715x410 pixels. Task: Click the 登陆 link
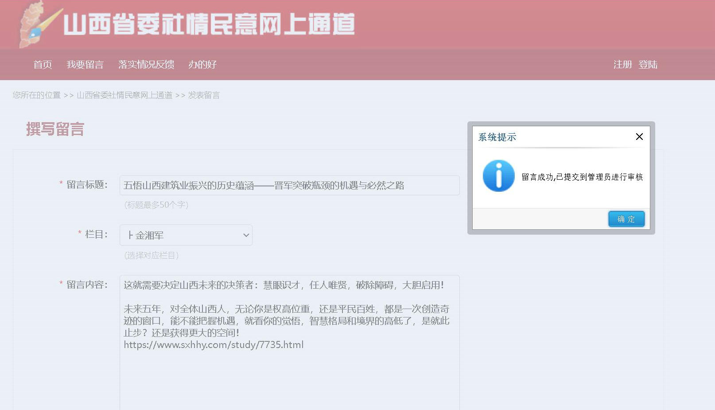tap(648, 65)
